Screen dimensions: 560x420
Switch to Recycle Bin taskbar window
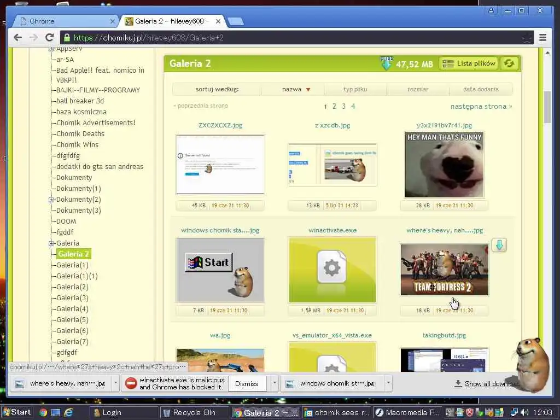(194, 413)
